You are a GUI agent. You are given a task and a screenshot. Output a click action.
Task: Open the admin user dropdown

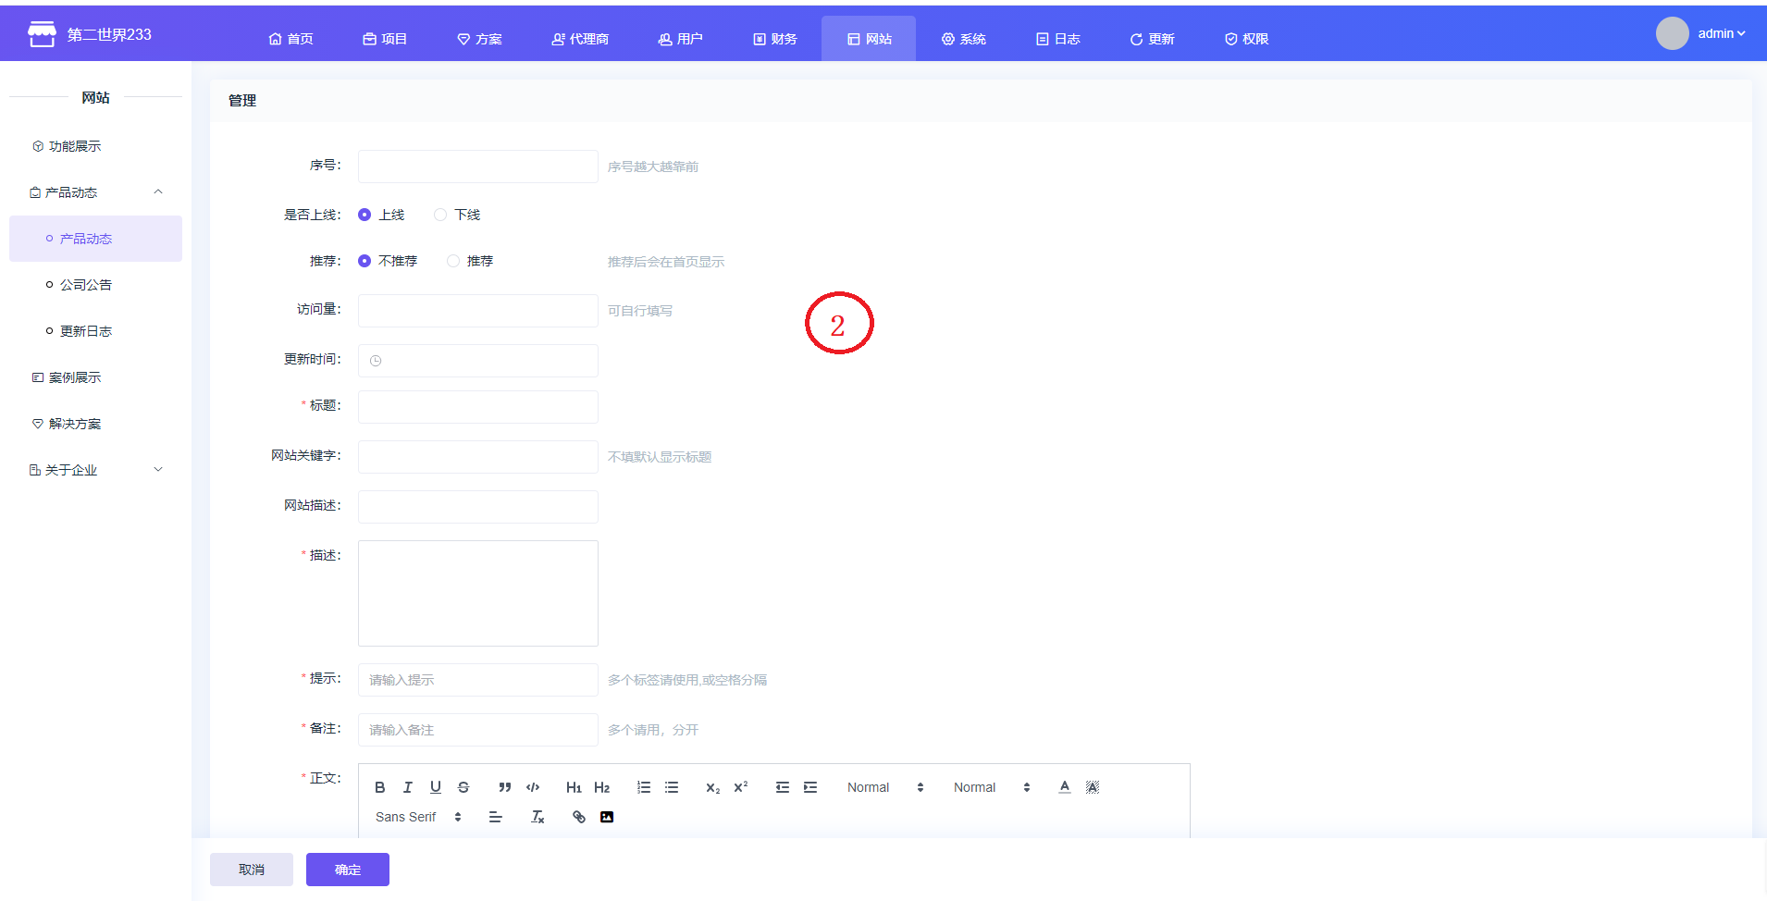[1721, 33]
